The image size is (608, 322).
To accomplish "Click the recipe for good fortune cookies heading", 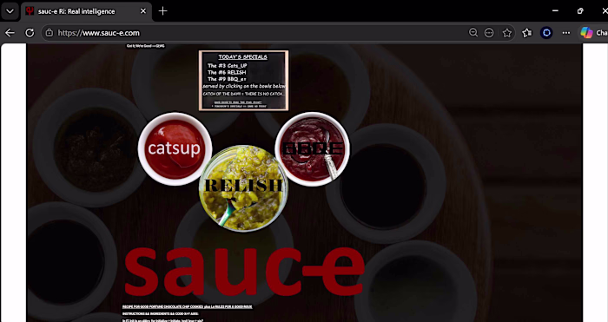I will pos(188,307).
